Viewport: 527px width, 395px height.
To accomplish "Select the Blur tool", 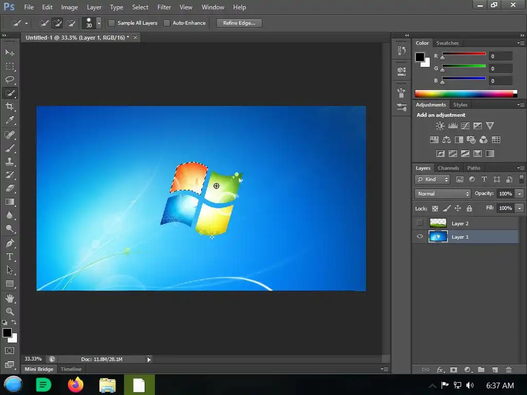I will [x=10, y=216].
